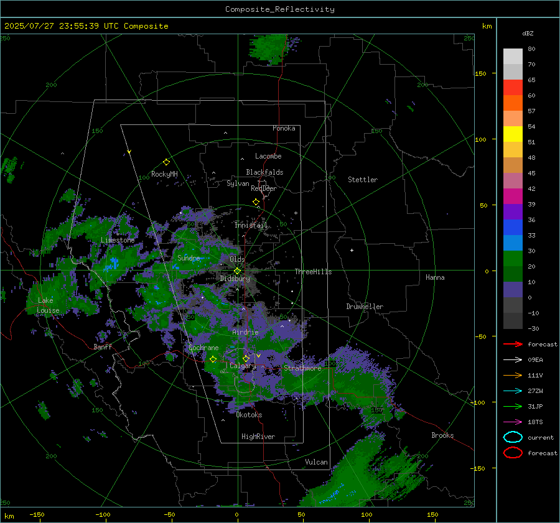Click the red forecast ellipse legend icon

[x=513, y=453]
